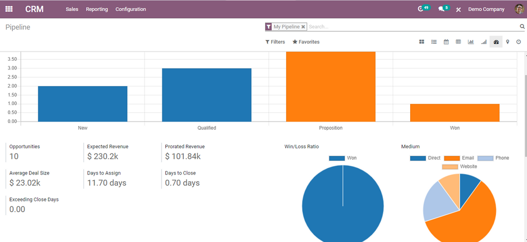Switch to List view
527x242 pixels.
pos(434,42)
